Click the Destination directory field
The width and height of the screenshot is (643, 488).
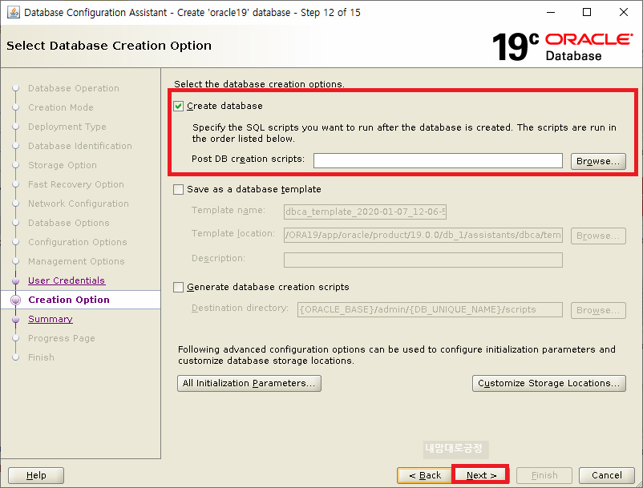(x=430, y=310)
